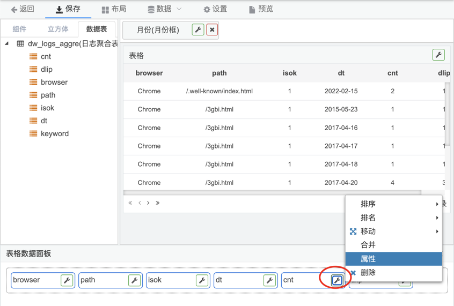Click 返回 to go back
454x306 pixels.
coord(23,9)
